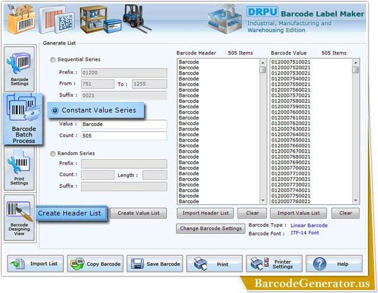The height and width of the screenshot is (293, 378).
Task: Switch to Barcode Designing View
Action: coord(20,218)
